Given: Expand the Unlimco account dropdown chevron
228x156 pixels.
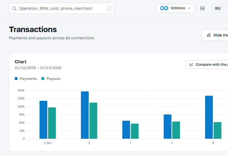Looking at the screenshot, I should [x=189, y=8].
